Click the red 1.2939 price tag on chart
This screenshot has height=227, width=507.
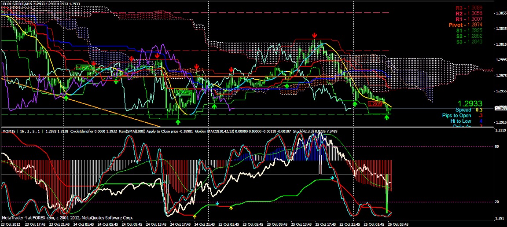[x=375, y=104]
